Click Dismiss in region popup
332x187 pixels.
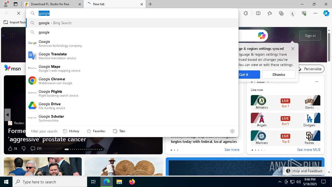coord(279,75)
